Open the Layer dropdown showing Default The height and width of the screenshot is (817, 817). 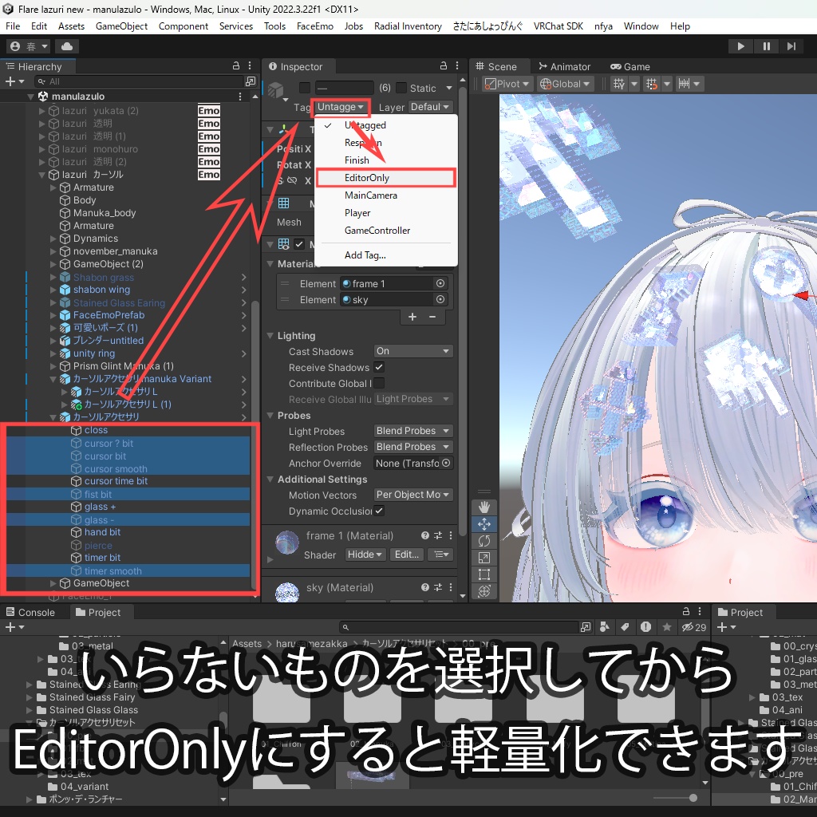tap(430, 107)
